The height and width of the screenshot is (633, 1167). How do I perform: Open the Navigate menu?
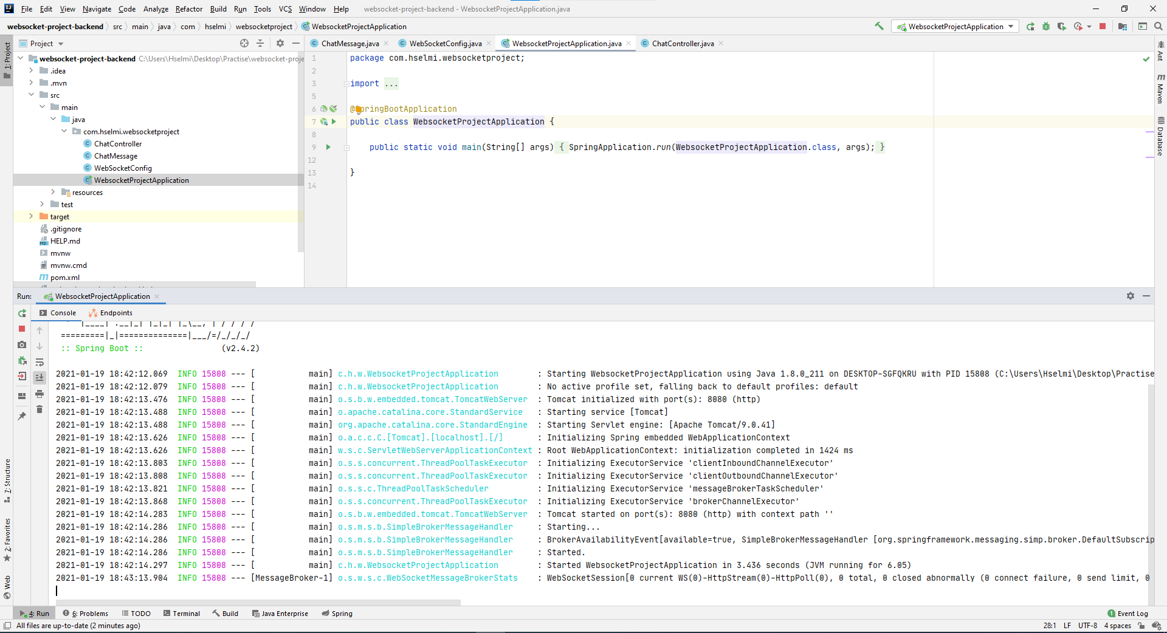tap(97, 9)
